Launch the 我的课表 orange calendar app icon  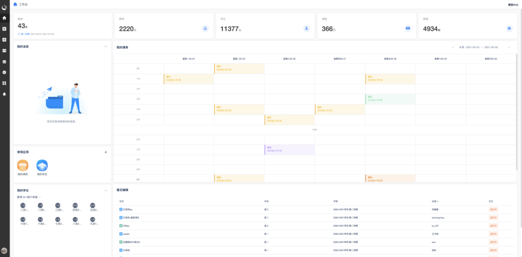(23, 165)
